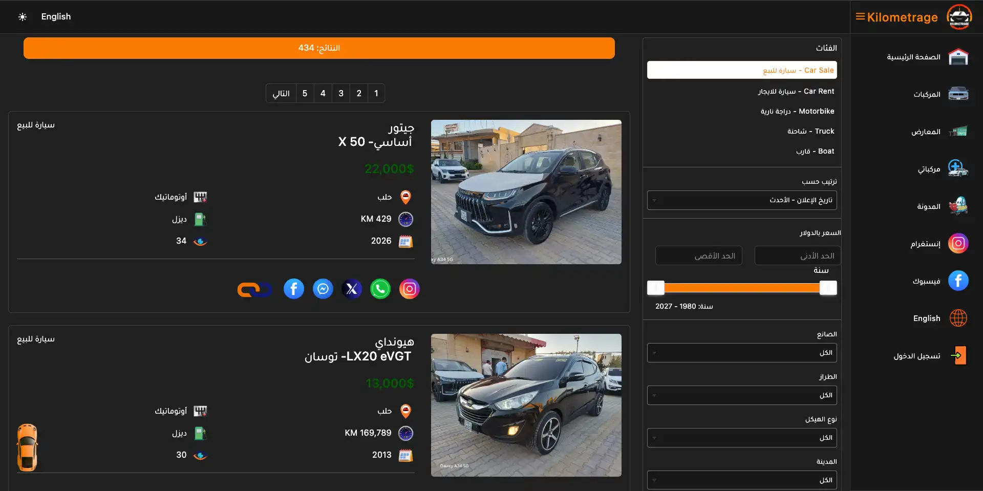Viewport: 983px width, 491px height.
Task: Click the Kilometrage logo badge
Action: tap(959, 17)
